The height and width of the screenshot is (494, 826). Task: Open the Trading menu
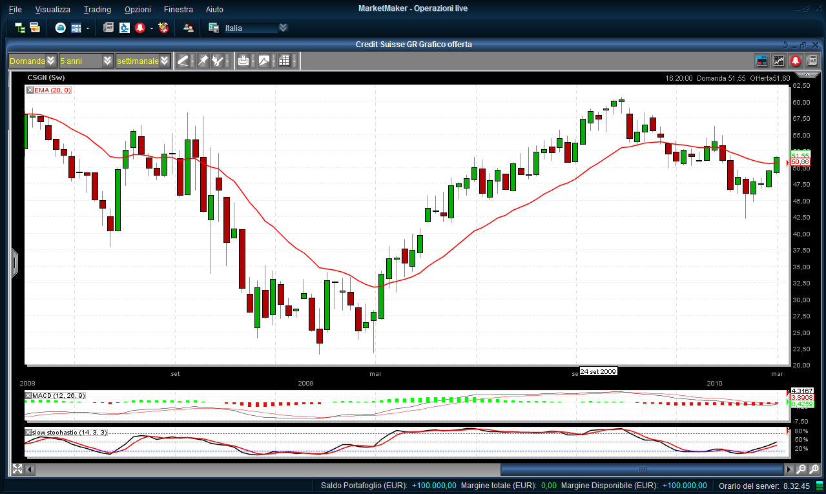click(x=97, y=10)
